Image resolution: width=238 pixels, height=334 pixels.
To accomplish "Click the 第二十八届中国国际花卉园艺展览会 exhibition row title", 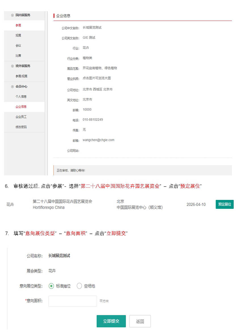I will point(62,201).
